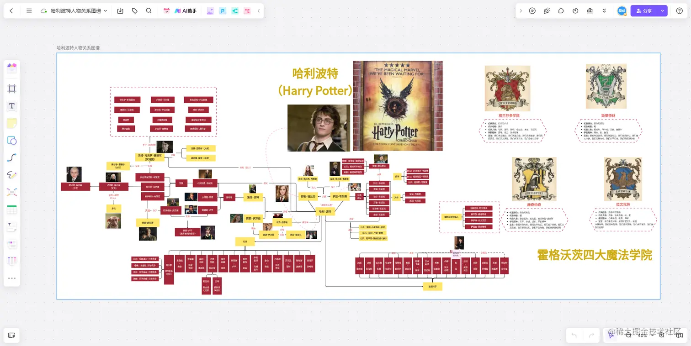Open the hamburger main menu
This screenshot has height=346, width=691.
29,11
